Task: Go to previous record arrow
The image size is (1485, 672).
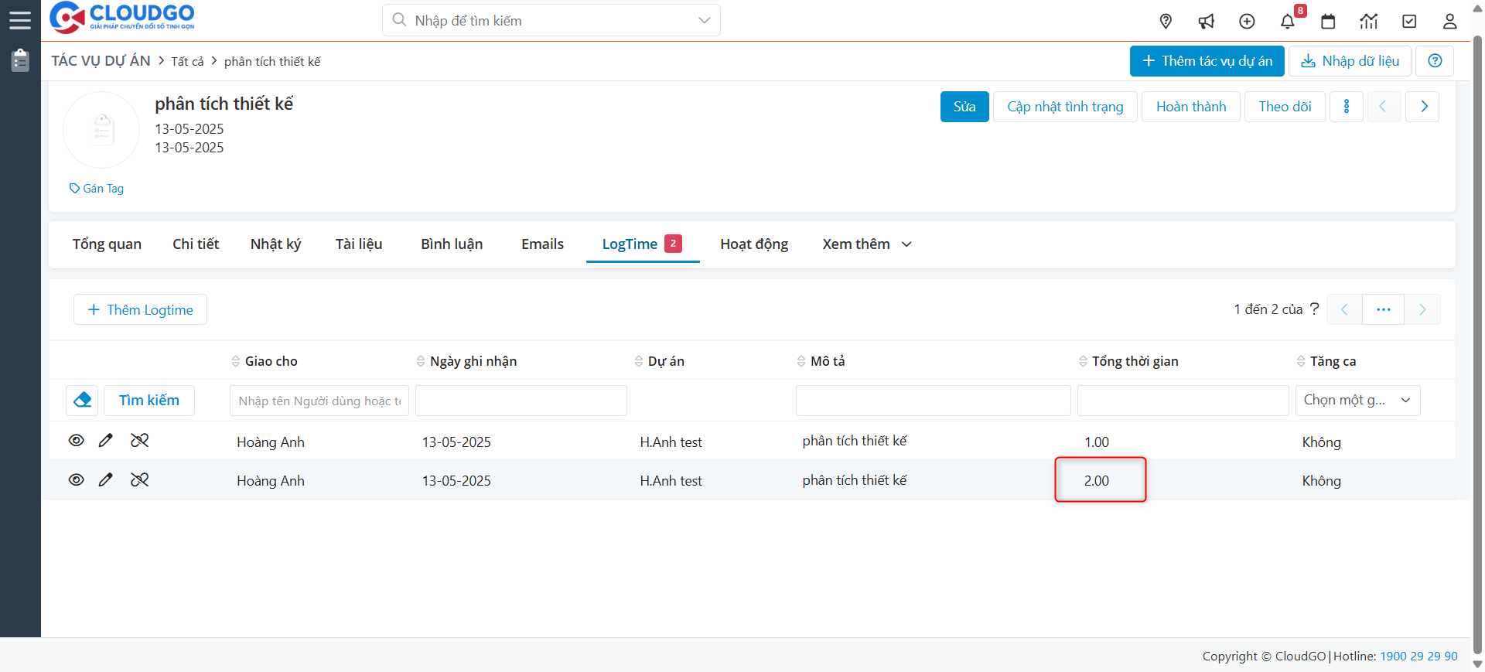Action: [x=1384, y=107]
